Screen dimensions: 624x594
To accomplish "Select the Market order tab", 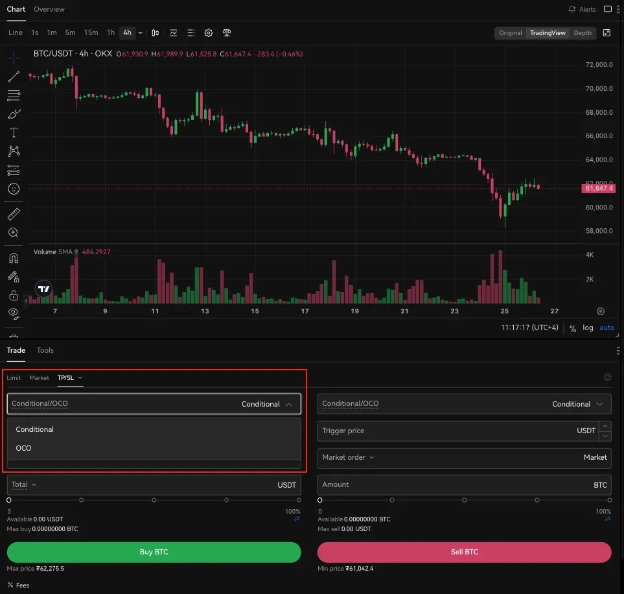I will (39, 377).
